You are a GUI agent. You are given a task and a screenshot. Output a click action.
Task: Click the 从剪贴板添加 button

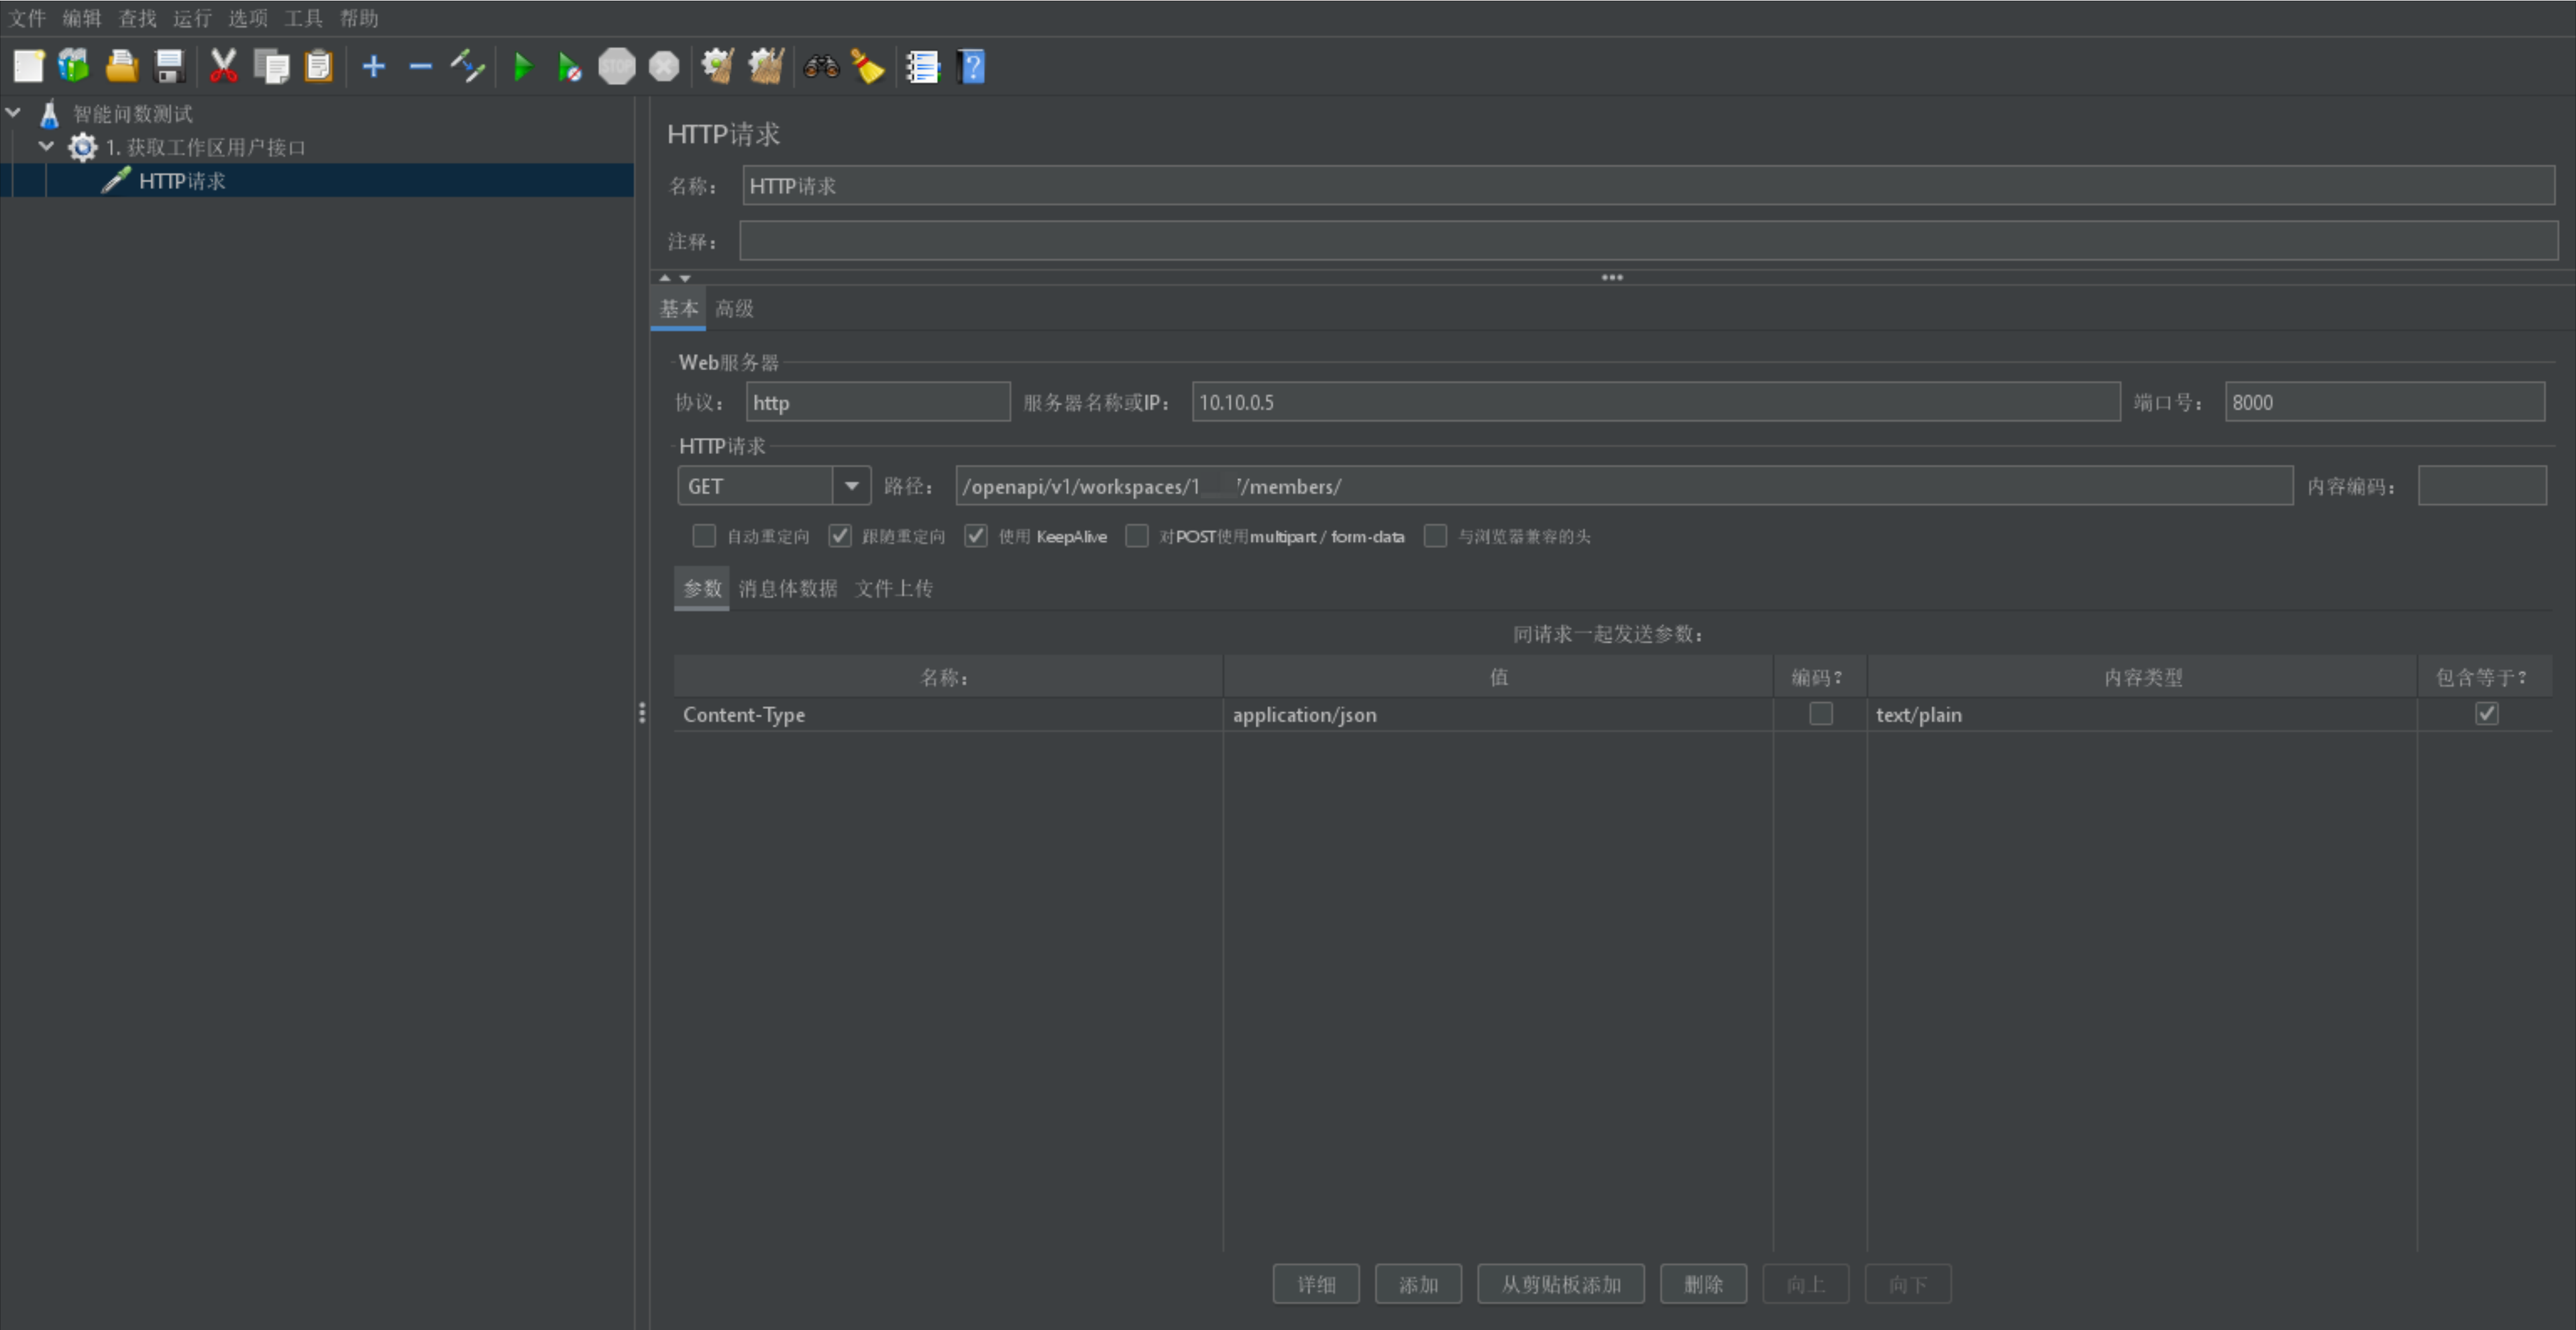click(x=1561, y=1284)
